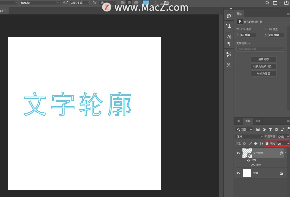This screenshot has height=197, width=290.
Task: Click the Y position field
Action: [276, 35]
